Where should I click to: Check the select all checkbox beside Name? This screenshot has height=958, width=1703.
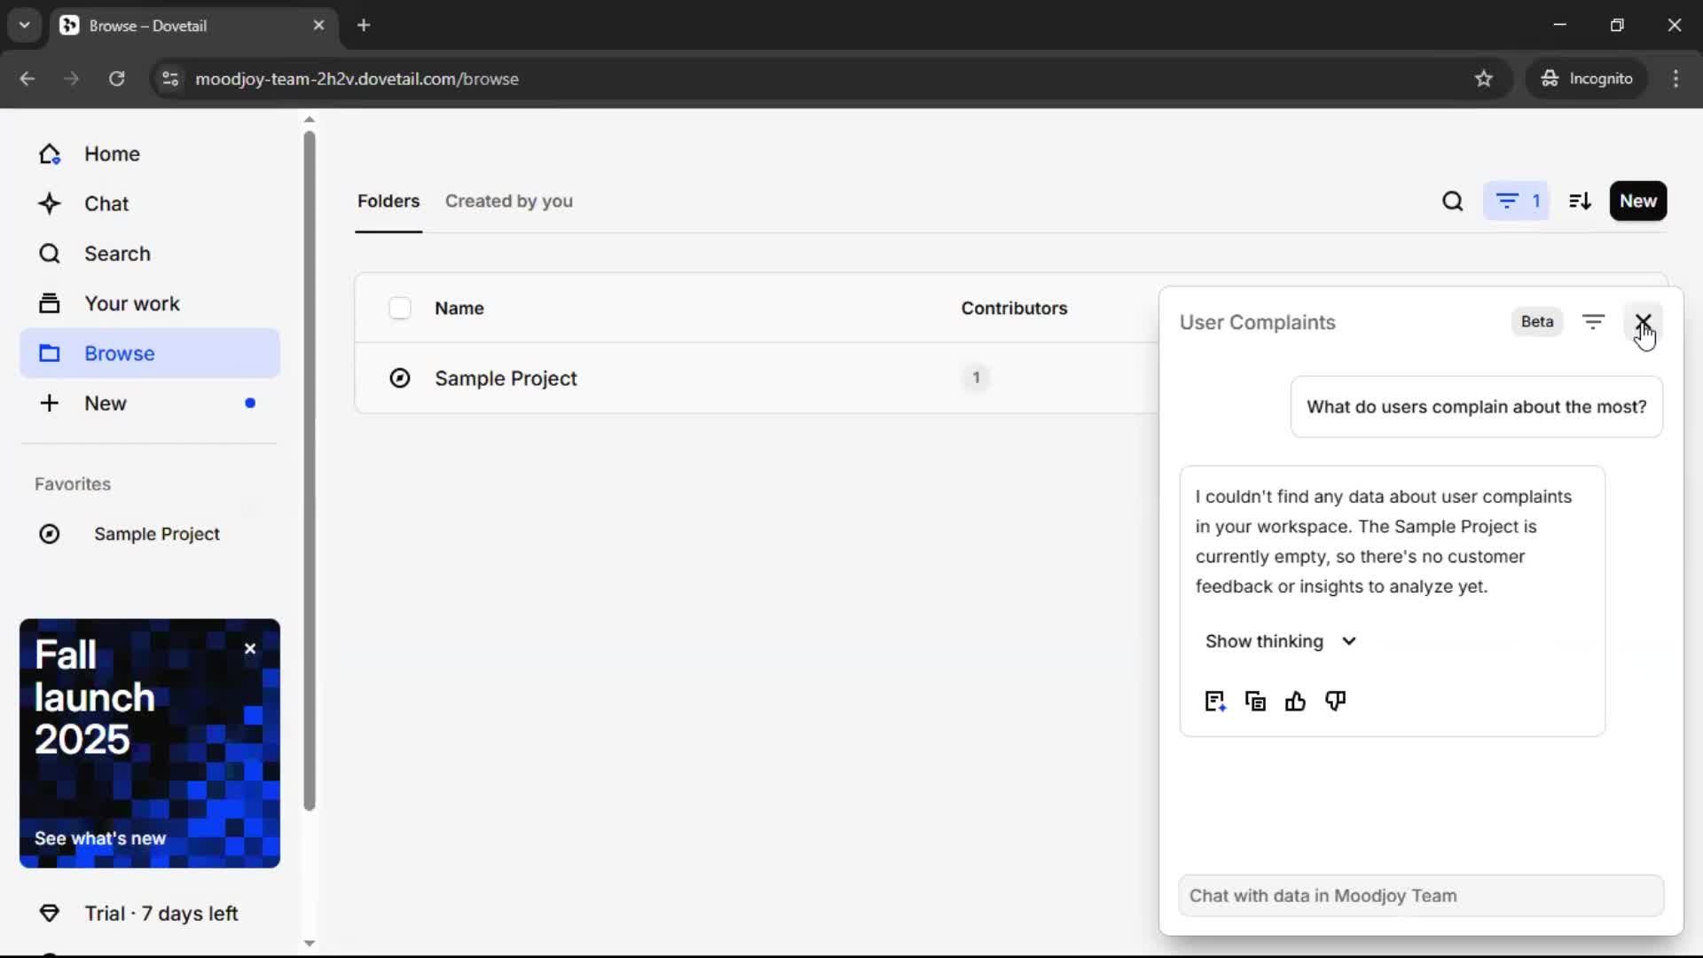[x=400, y=309]
